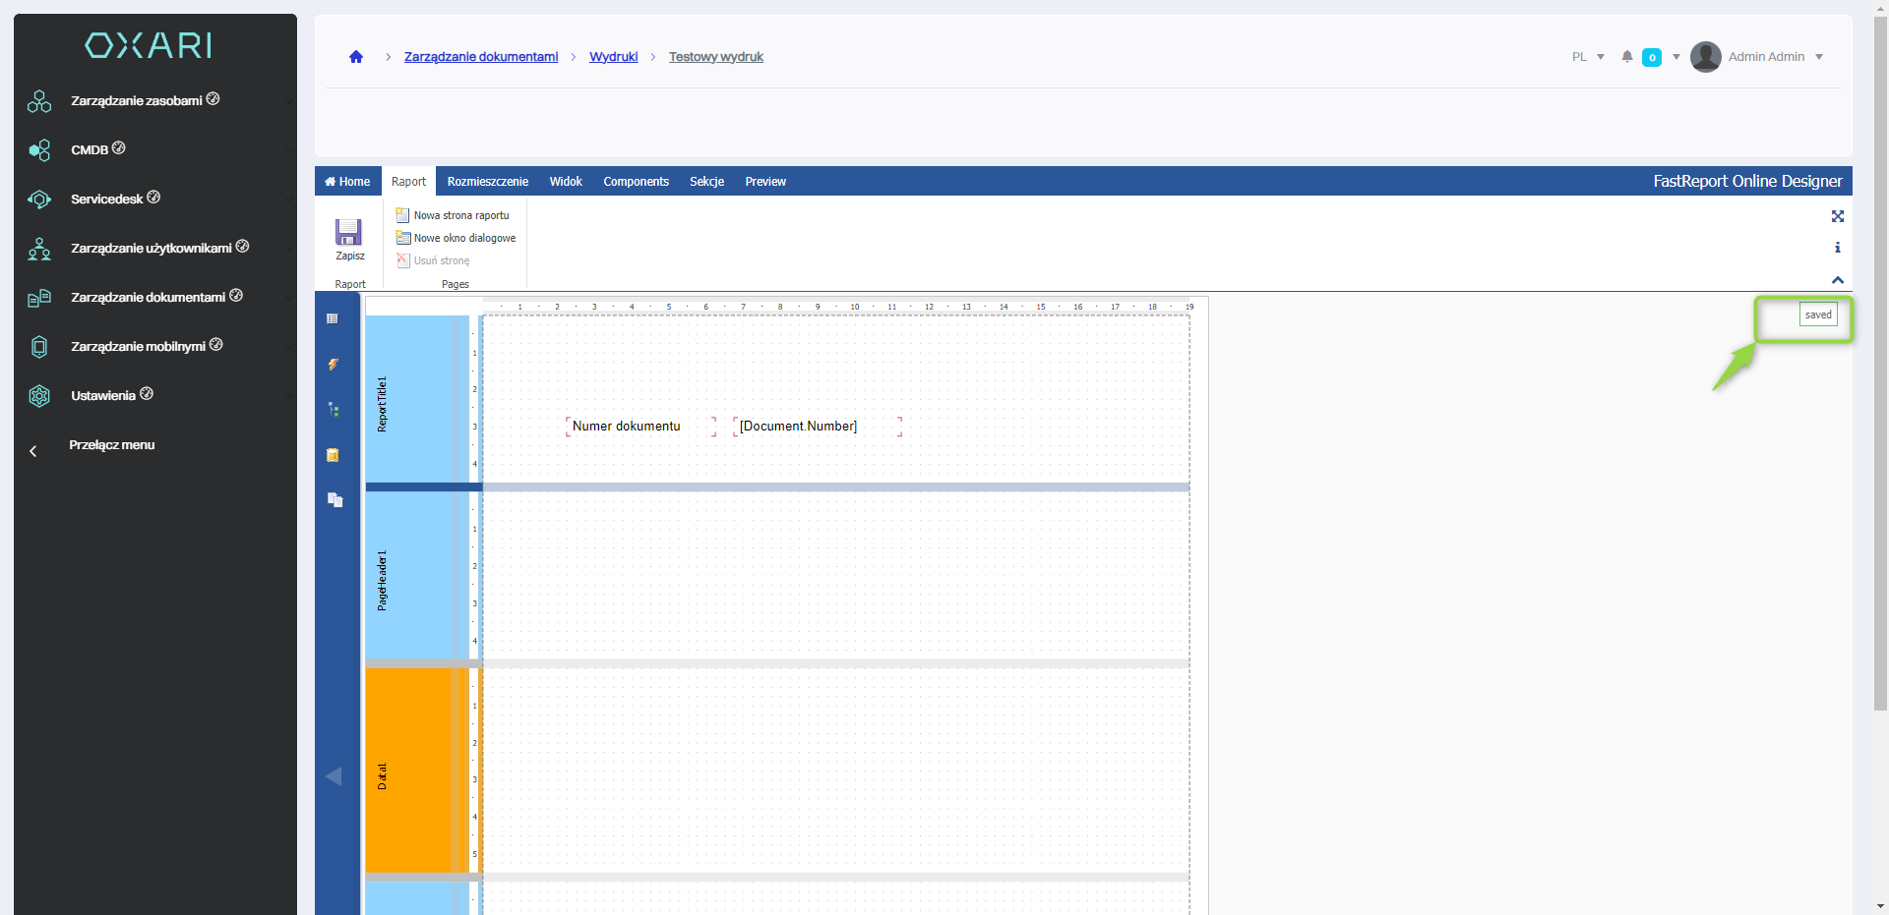Open the PL language dropdown
1889x915 pixels.
coord(1588,57)
